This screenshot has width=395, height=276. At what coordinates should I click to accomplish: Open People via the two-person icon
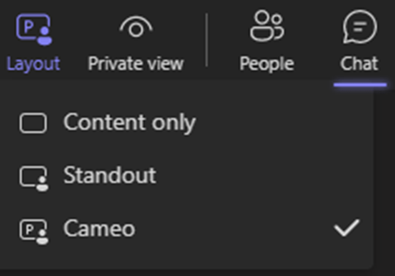[266, 27]
